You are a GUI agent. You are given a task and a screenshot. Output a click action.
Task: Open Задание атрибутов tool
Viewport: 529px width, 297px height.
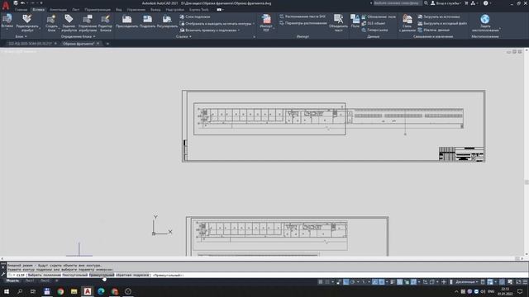click(x=69, y=23)
